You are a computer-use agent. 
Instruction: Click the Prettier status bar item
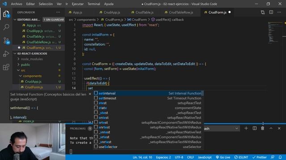260,157
